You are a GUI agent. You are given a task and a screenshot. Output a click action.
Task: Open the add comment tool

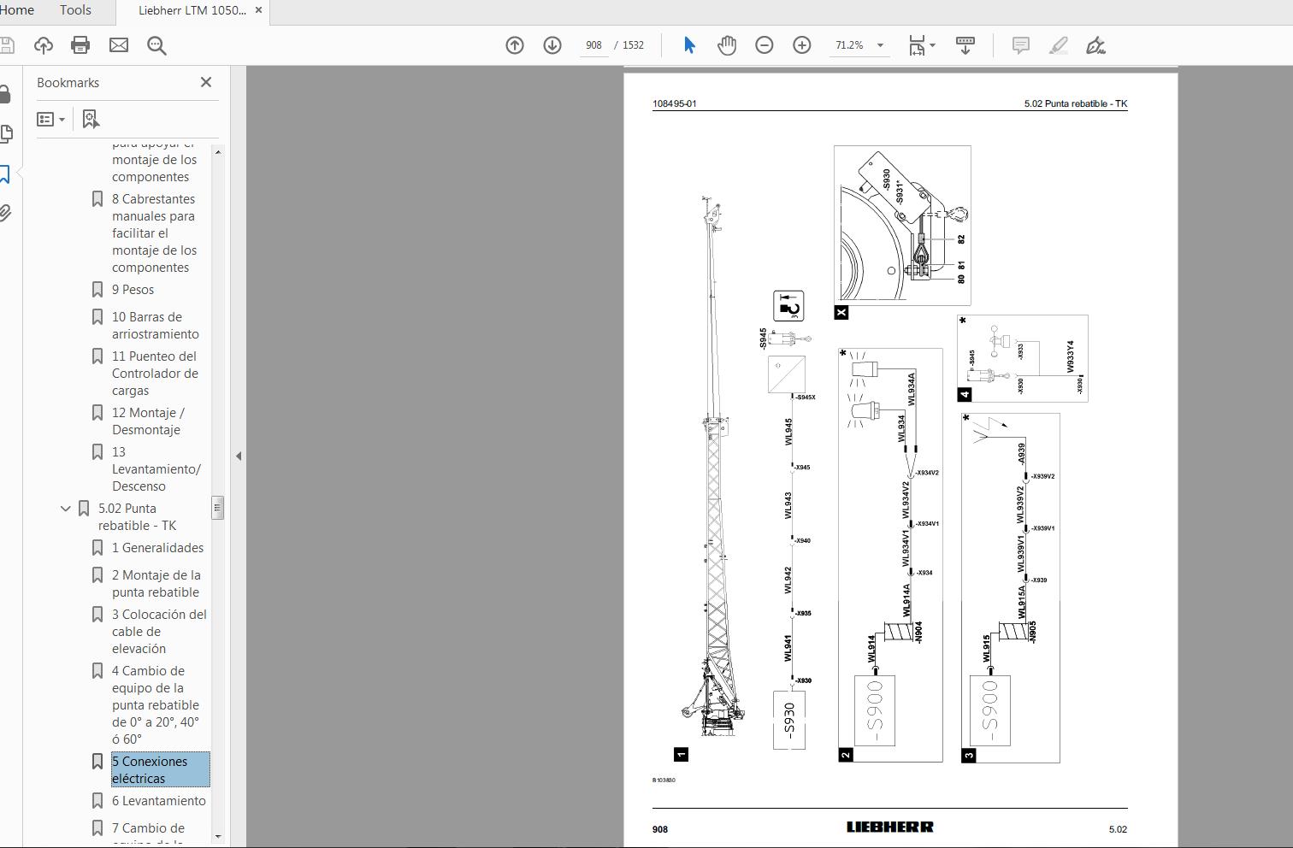[x=1020, y=45]
